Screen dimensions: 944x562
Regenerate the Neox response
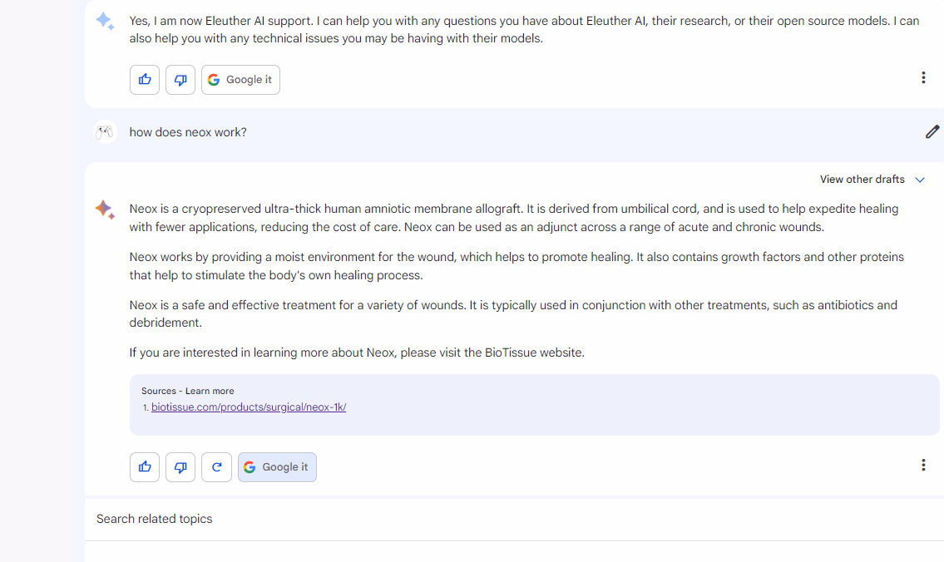click(x=217, y=467)
